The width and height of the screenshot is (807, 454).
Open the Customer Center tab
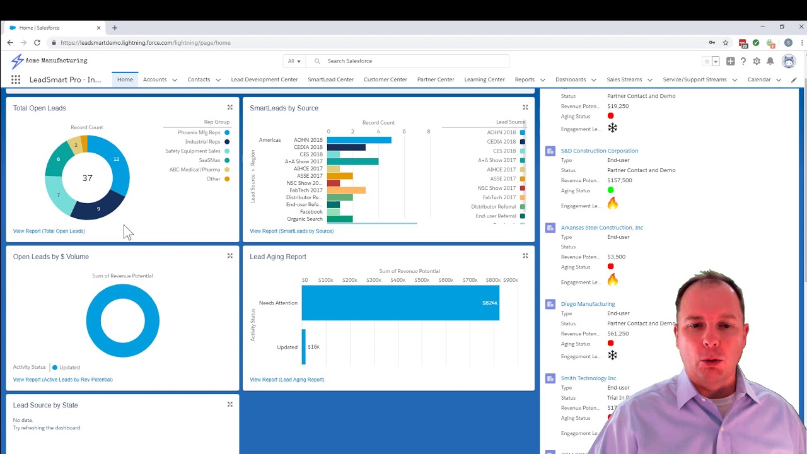coord(385,79)
